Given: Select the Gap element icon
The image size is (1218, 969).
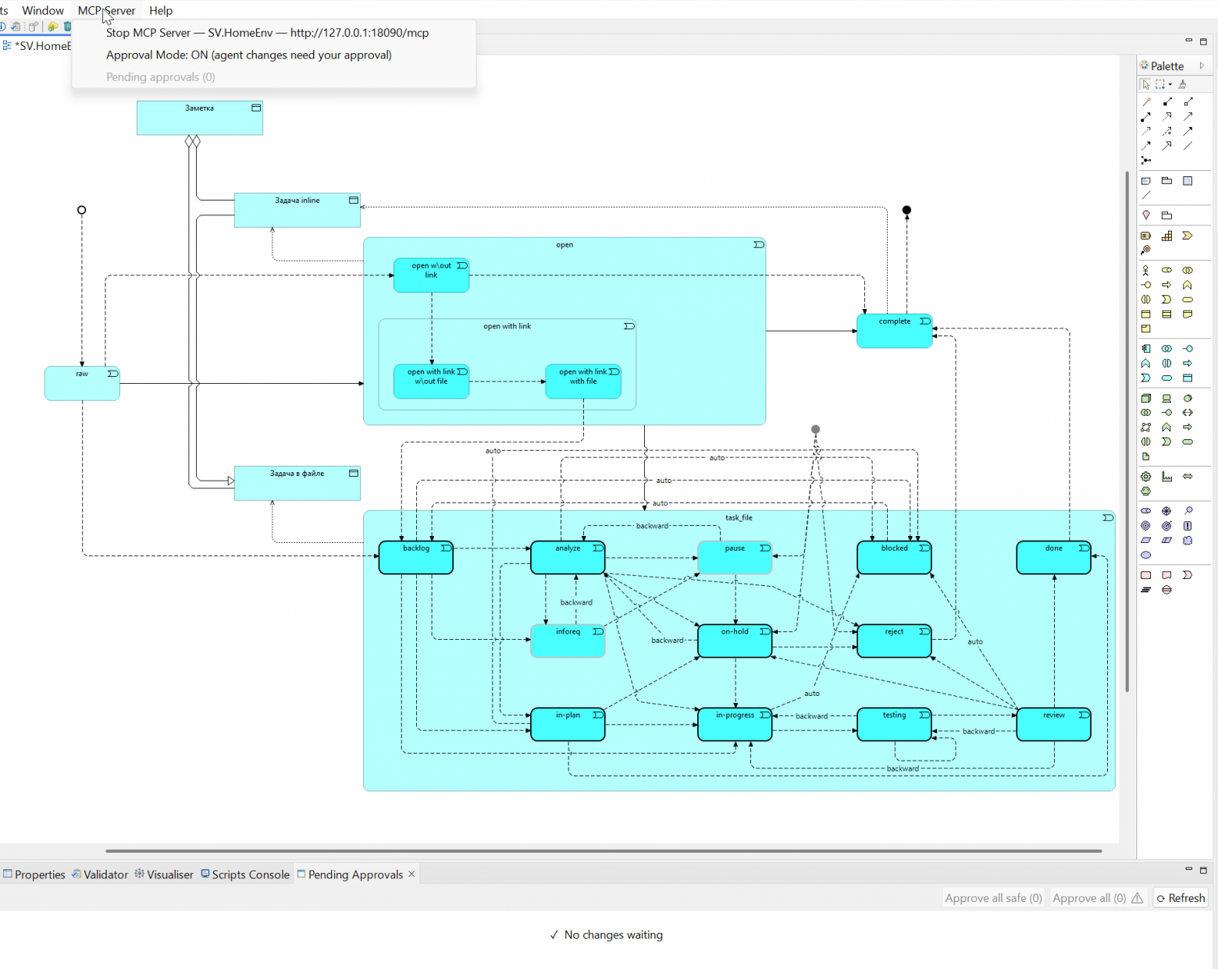Looking at the screenshot, I should (1167, 590).
